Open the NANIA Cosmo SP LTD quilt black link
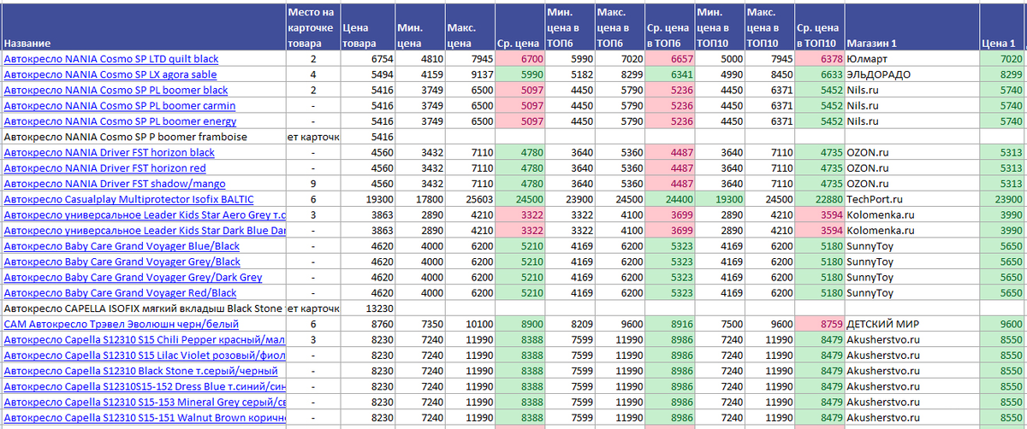 point(111,59)
